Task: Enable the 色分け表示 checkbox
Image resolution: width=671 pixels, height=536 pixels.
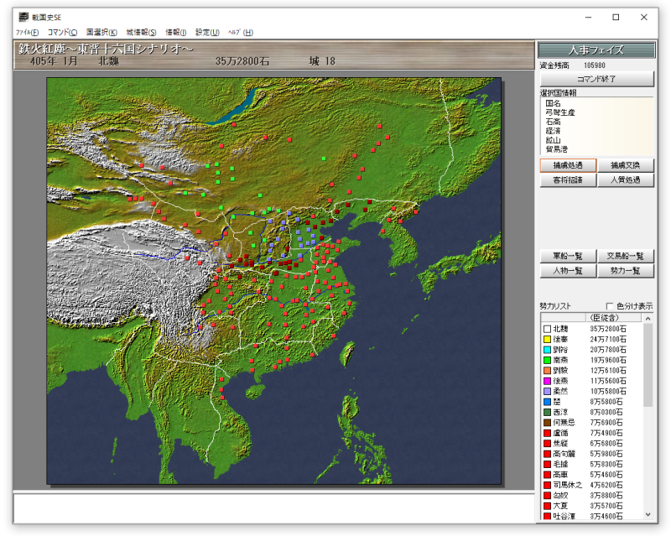Action: click(x=610, y=306)
